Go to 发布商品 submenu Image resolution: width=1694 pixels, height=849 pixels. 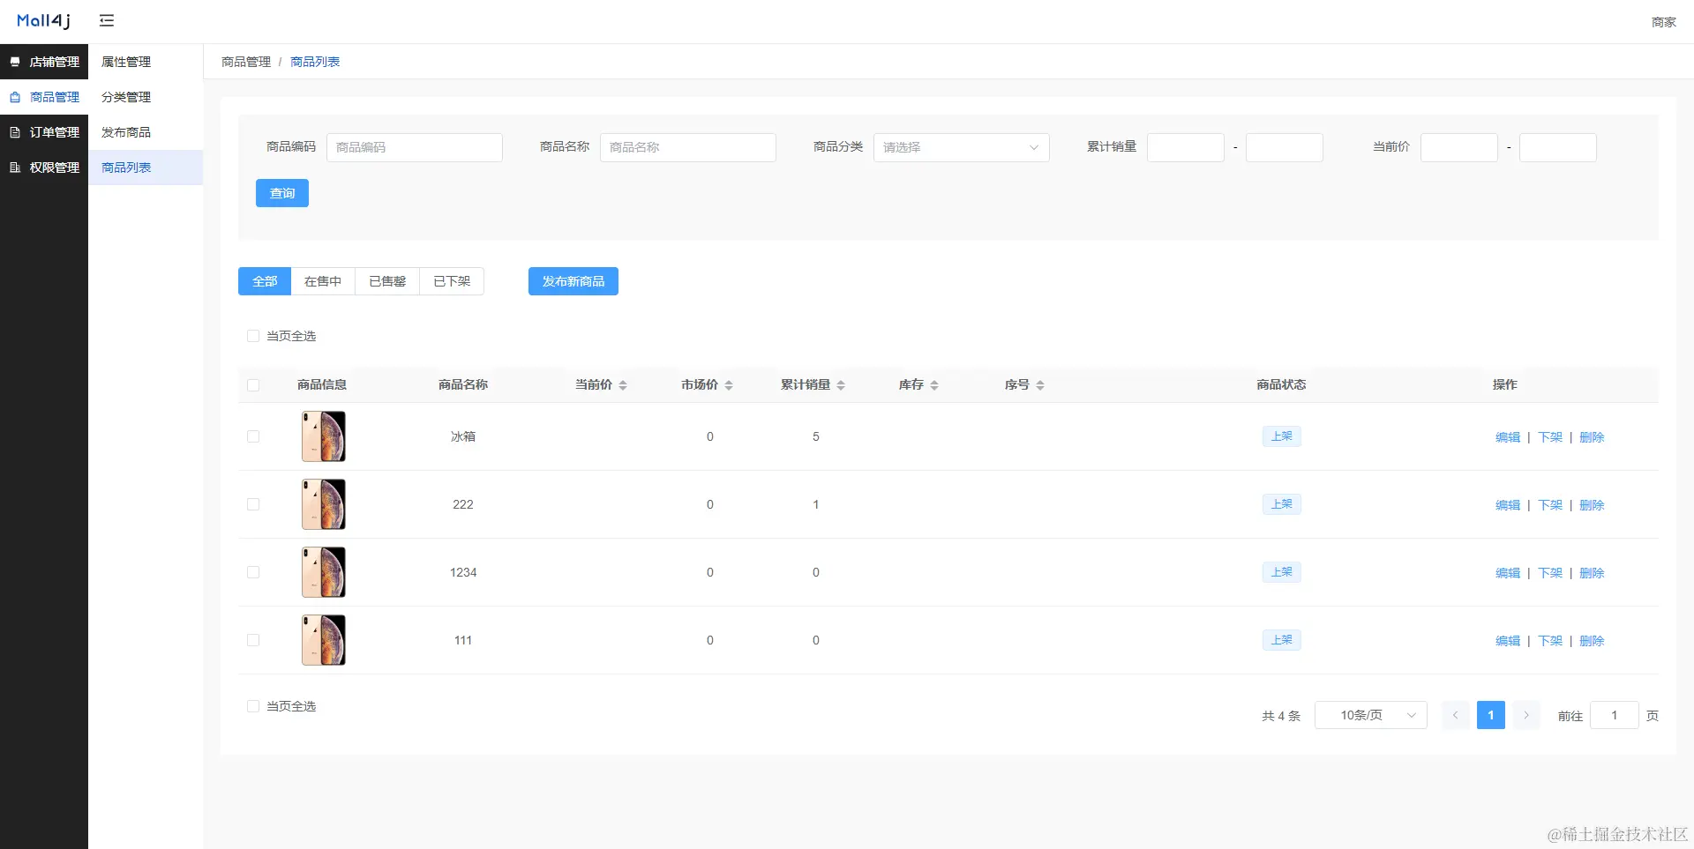coord(146,132)
